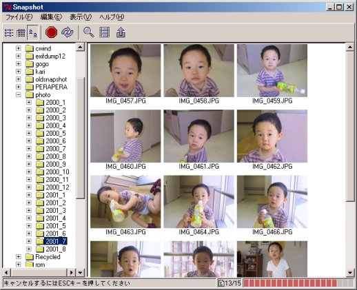Click folder tree scroll up arrow
Screen dimensions: 357x290
click(x=80, y=47)
